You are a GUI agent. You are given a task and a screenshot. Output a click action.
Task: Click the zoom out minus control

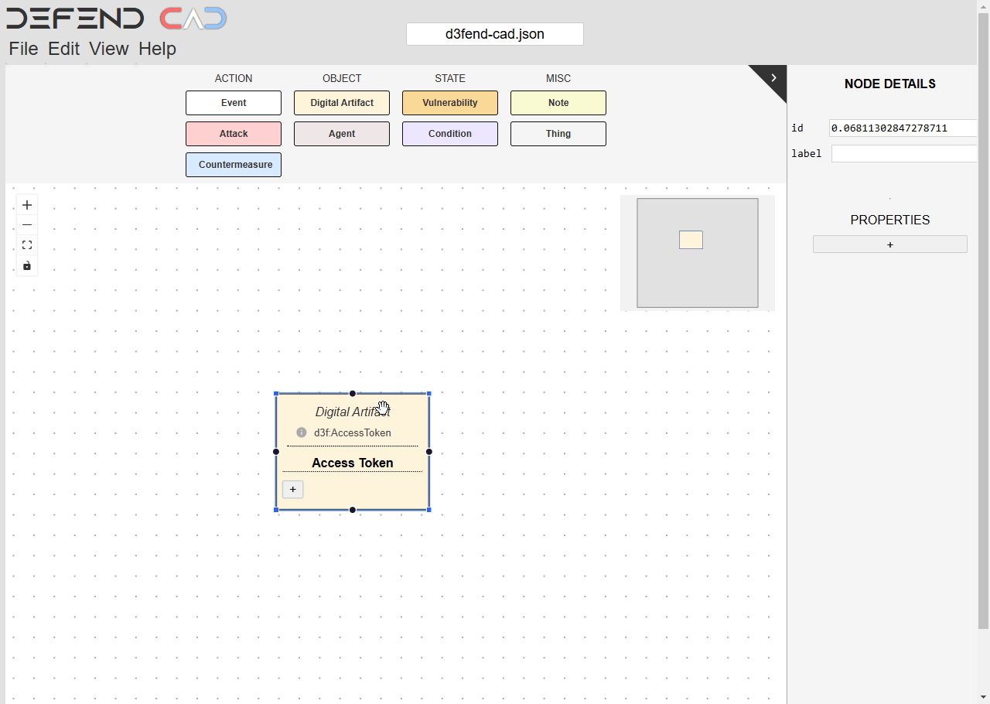pyautogui.click(x=27, y=225)
